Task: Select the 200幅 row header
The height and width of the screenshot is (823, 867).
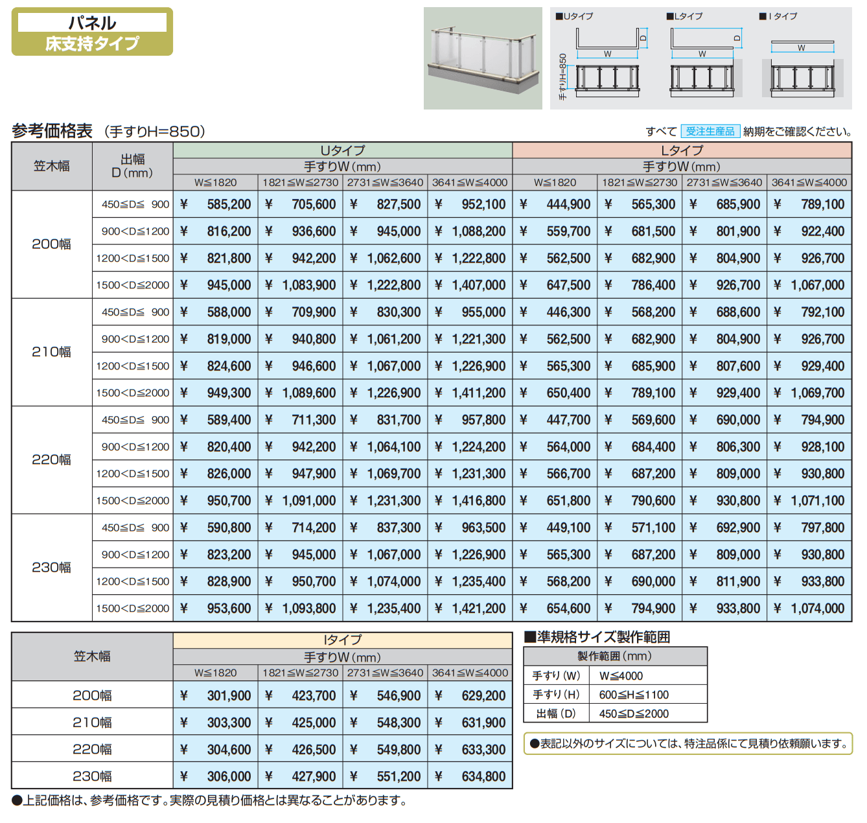Action: click(51, 244)
